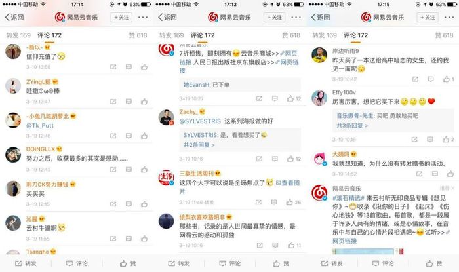This screenshot has width=459, height=272.
Task: Open the more options dots in middle screen
Action: point(296,18)
